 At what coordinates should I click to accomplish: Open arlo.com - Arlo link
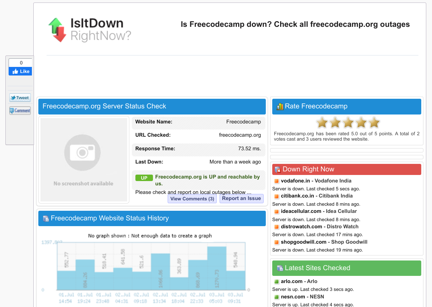click(x=299, y=281)
